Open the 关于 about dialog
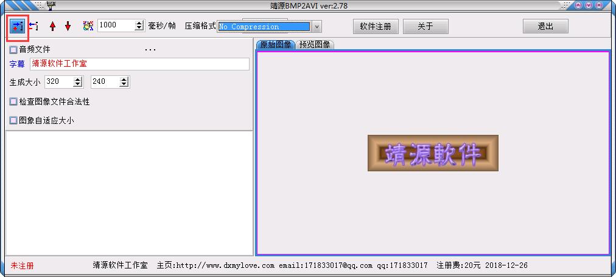The height and width of the screenshot is (277, 616). point(425,26)
